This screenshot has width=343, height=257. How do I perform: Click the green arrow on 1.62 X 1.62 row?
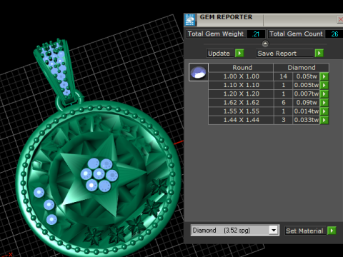point(324,103)
